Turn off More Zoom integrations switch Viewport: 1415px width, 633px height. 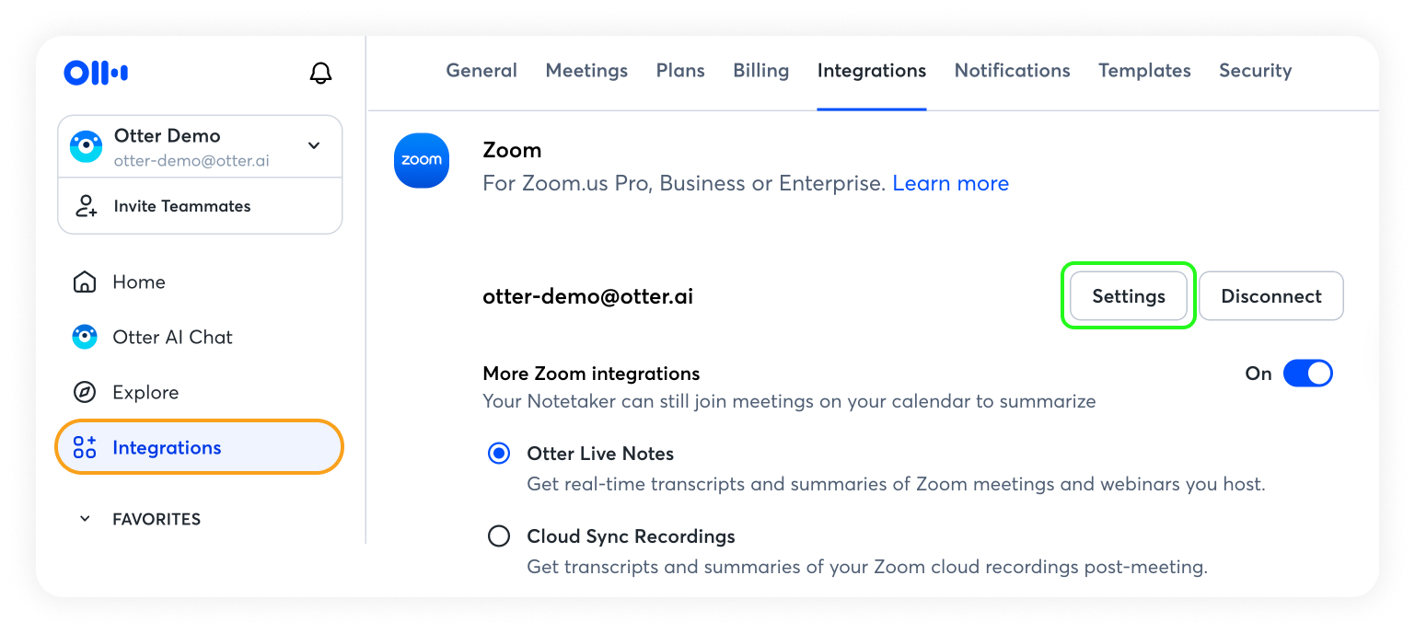click(x=1307, y=374)
